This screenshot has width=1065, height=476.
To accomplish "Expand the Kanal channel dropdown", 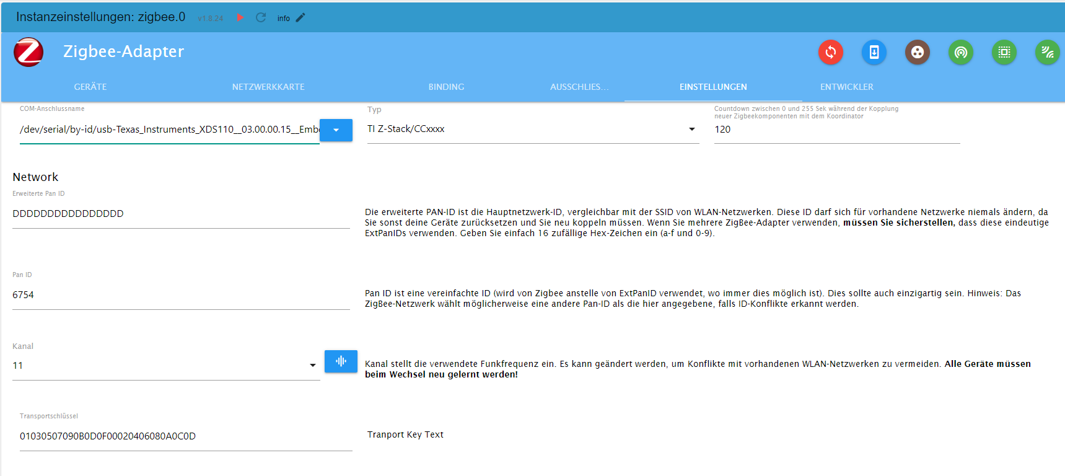I will (166, 366).
